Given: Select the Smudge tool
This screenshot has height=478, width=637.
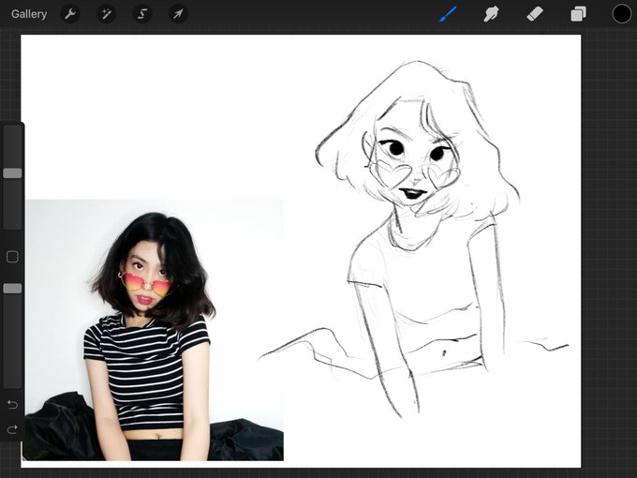Looking at the screenshot, I should click(x=491, y=14).
